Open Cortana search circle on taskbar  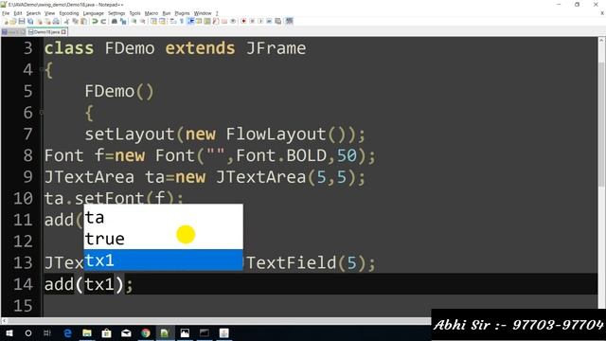click(28, 332)
